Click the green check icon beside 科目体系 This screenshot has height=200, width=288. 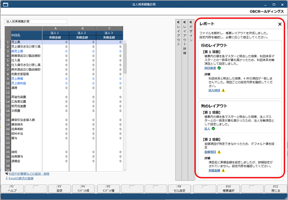tap(219, 68)
